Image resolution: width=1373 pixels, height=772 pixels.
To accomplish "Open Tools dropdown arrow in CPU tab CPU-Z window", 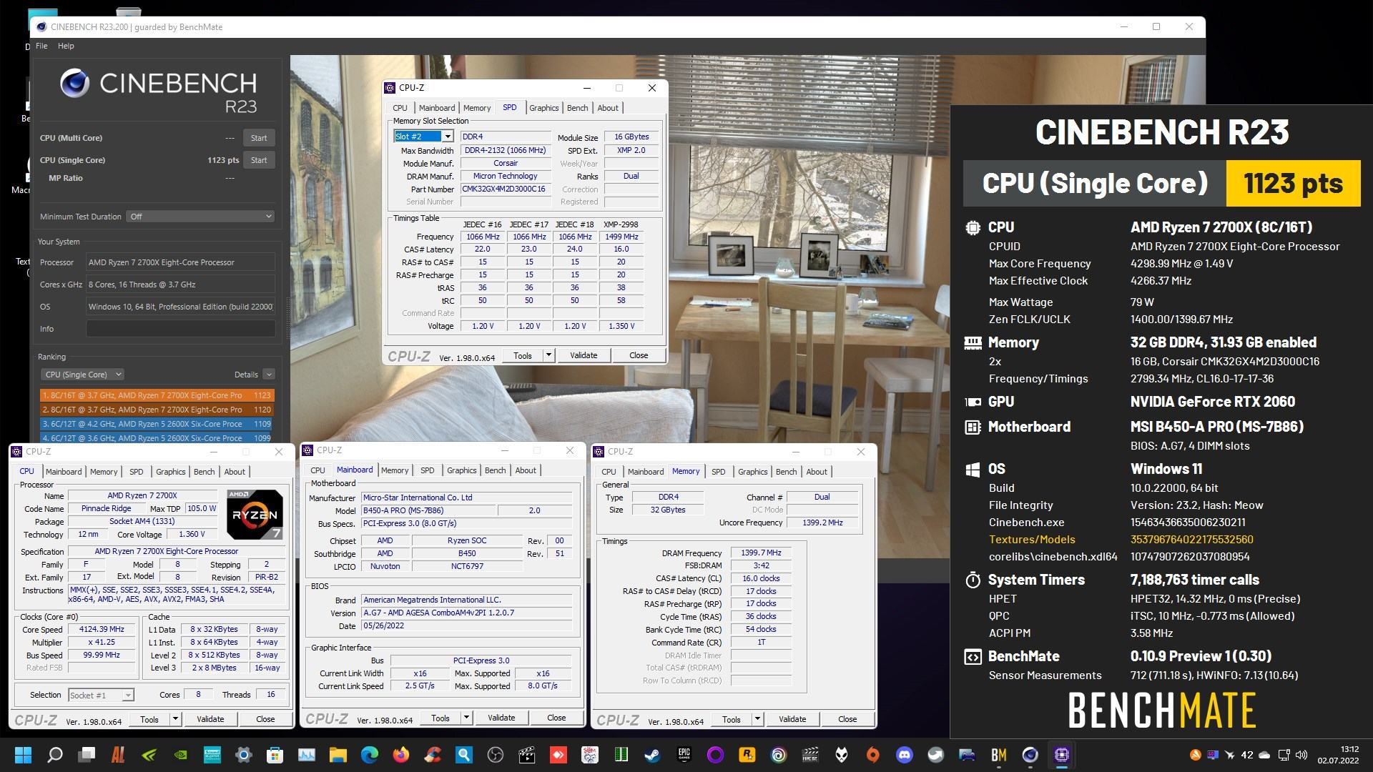I will [x=175, y=719].
